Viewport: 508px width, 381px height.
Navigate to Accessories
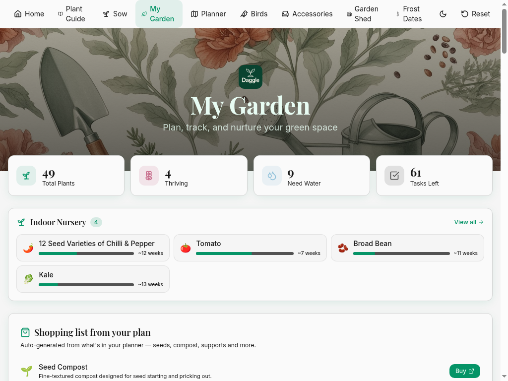click(x=307, y=14)
